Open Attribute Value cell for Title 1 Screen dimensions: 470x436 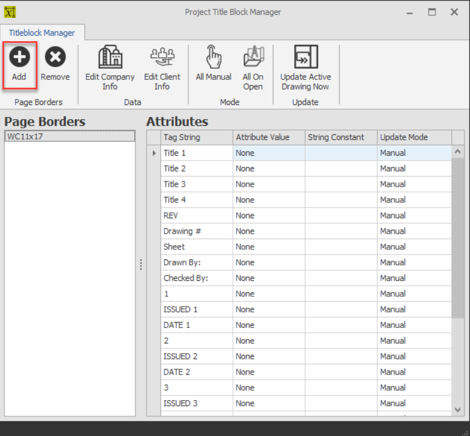269,153
